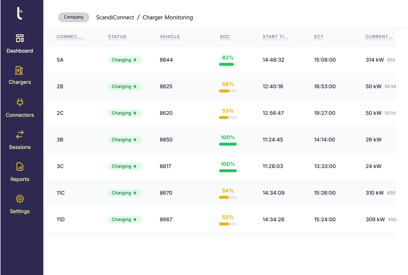The image size is (408, 275).
Task: Sort by the VEHICLE column header
Action: [170, 37]
